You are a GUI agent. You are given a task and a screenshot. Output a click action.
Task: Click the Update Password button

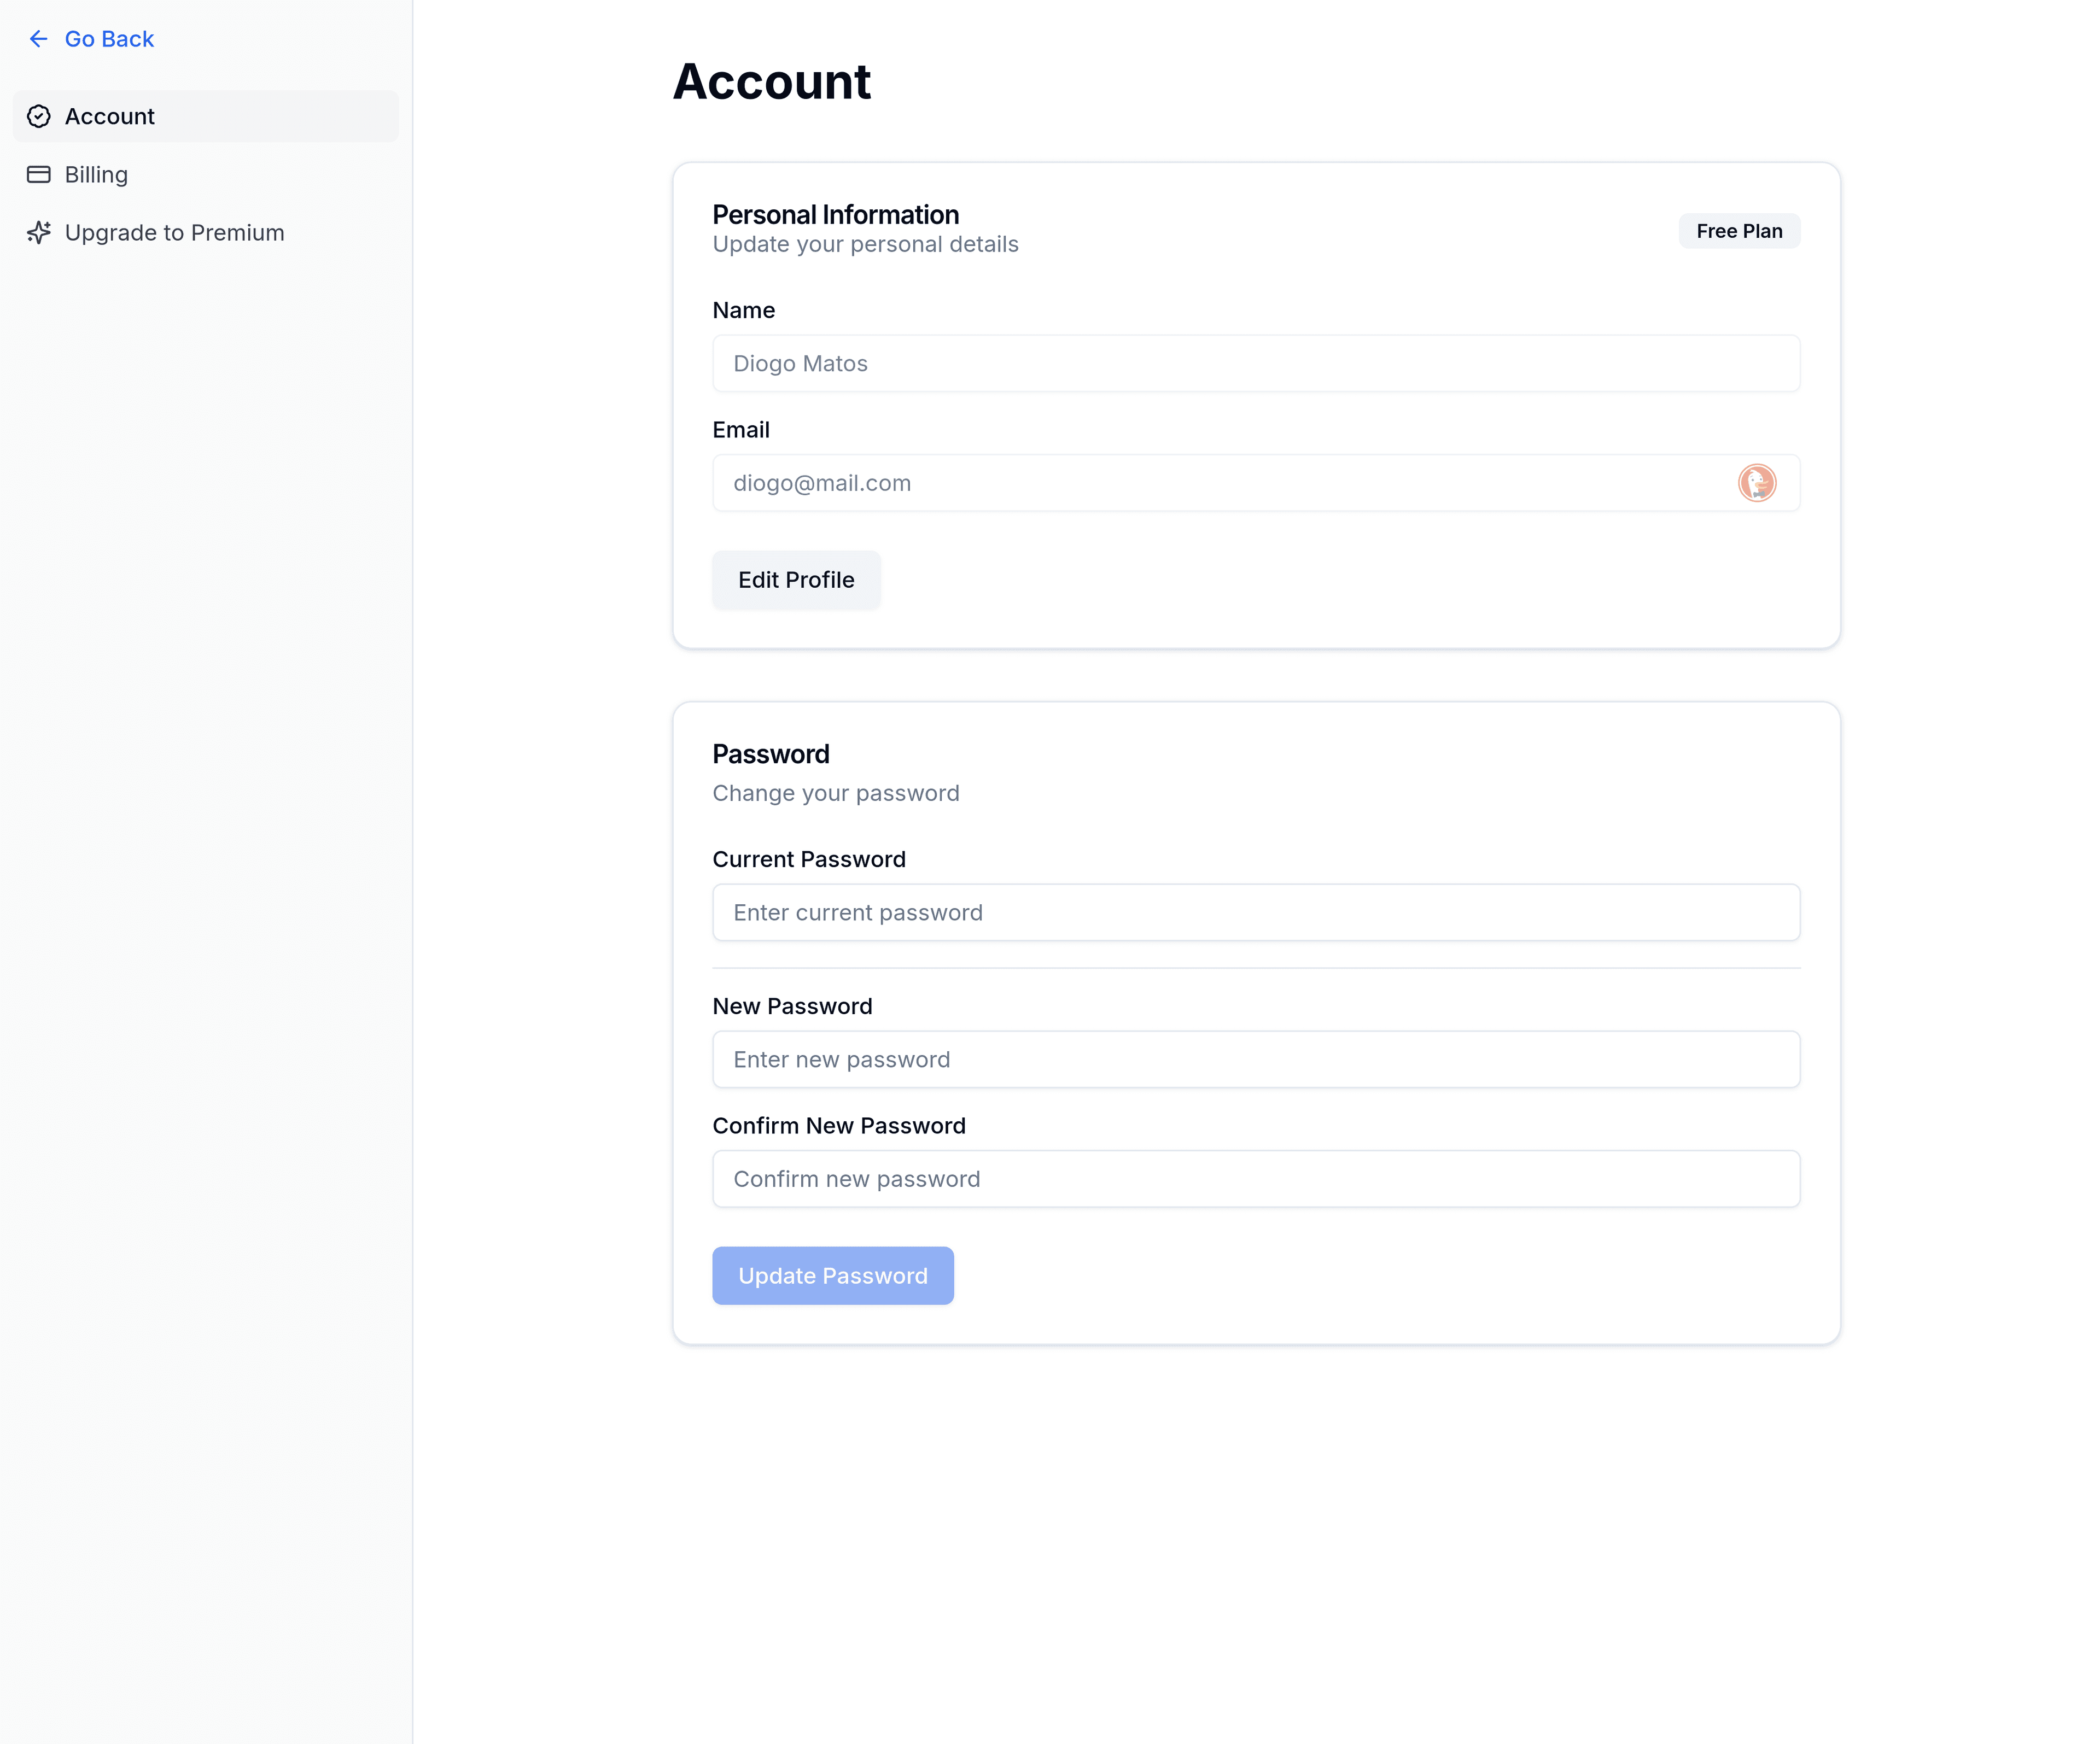(832, 1275)
